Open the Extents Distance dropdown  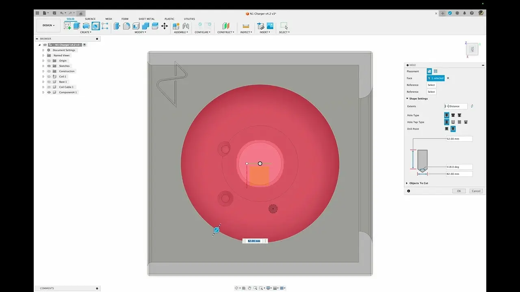point(456,106)
